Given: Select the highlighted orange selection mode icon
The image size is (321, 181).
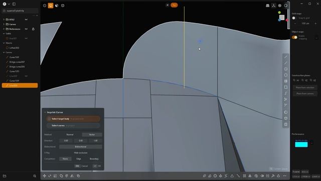Looking at the screenshot, I should 51,6.
